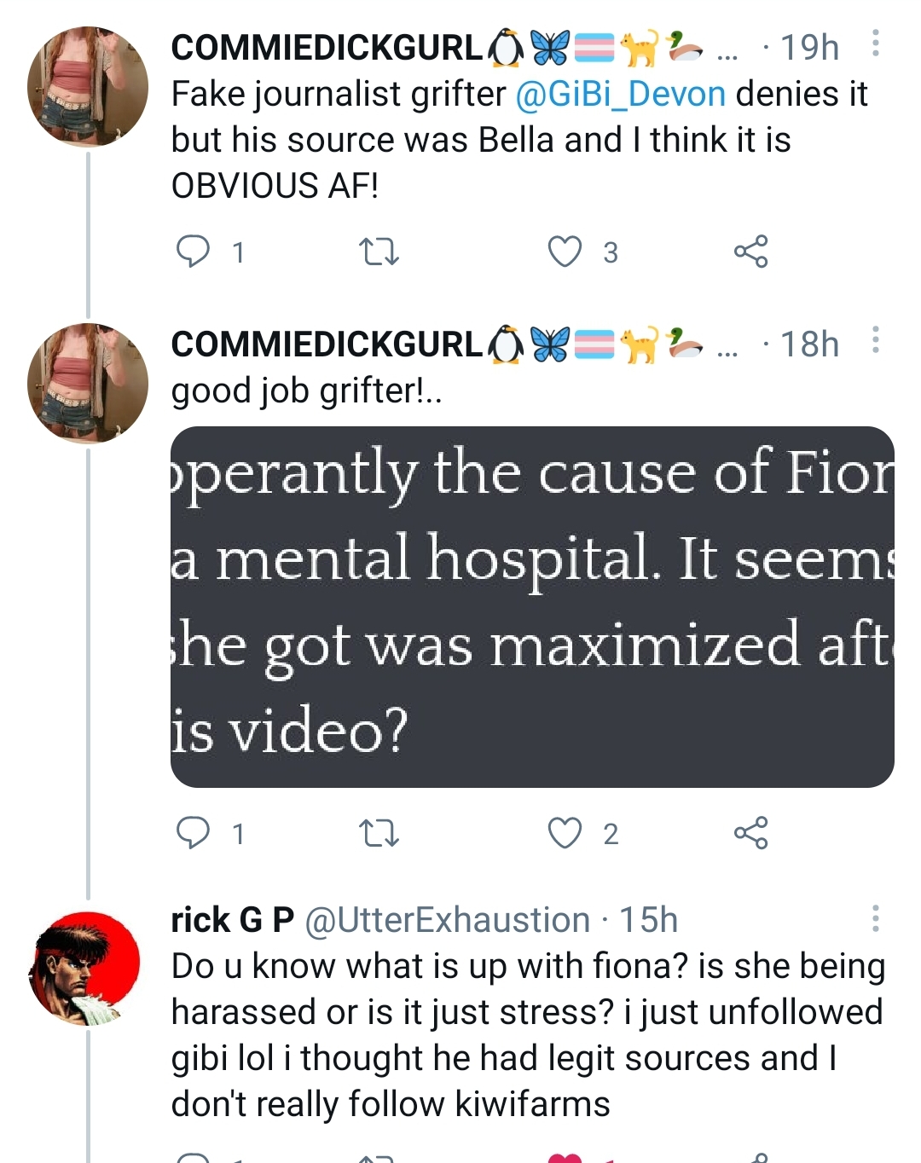Tap the COMMIEDICKGURL display name on 19h tweet
Image resolution: width=921 pixels, height=1163 pixels.
[x=327, y=48]
